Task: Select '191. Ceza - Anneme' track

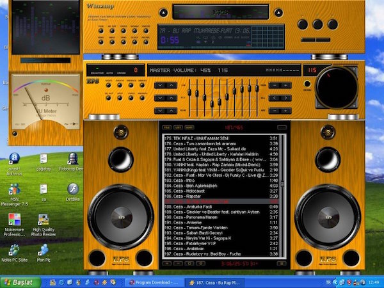Action: pos(221,223)
